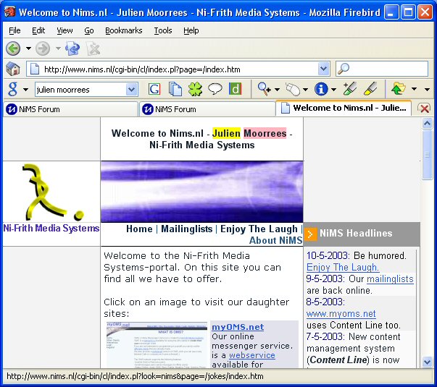
Task: Click the yellow highlight marker icon
Action: click(x=370, y=89)
